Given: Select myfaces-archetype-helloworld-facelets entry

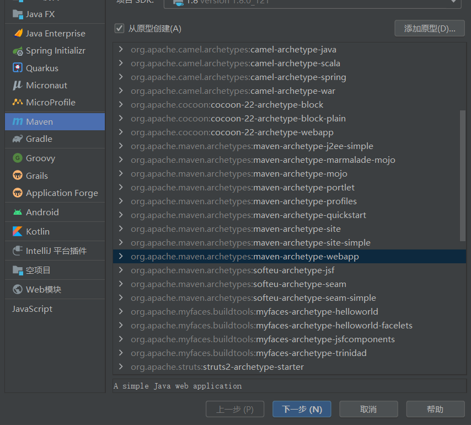Looking at the screenshot, I should 289,326.
